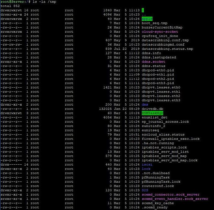Select the .not.dualhead file name

coord(156,173)
